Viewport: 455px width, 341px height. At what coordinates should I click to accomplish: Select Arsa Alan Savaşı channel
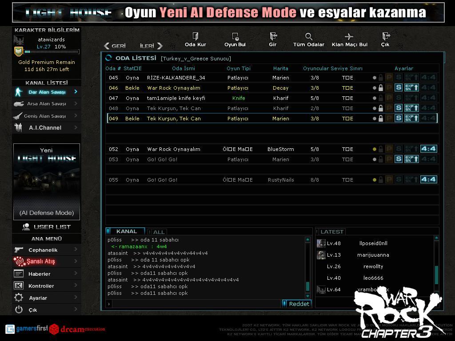pos(46,104)
